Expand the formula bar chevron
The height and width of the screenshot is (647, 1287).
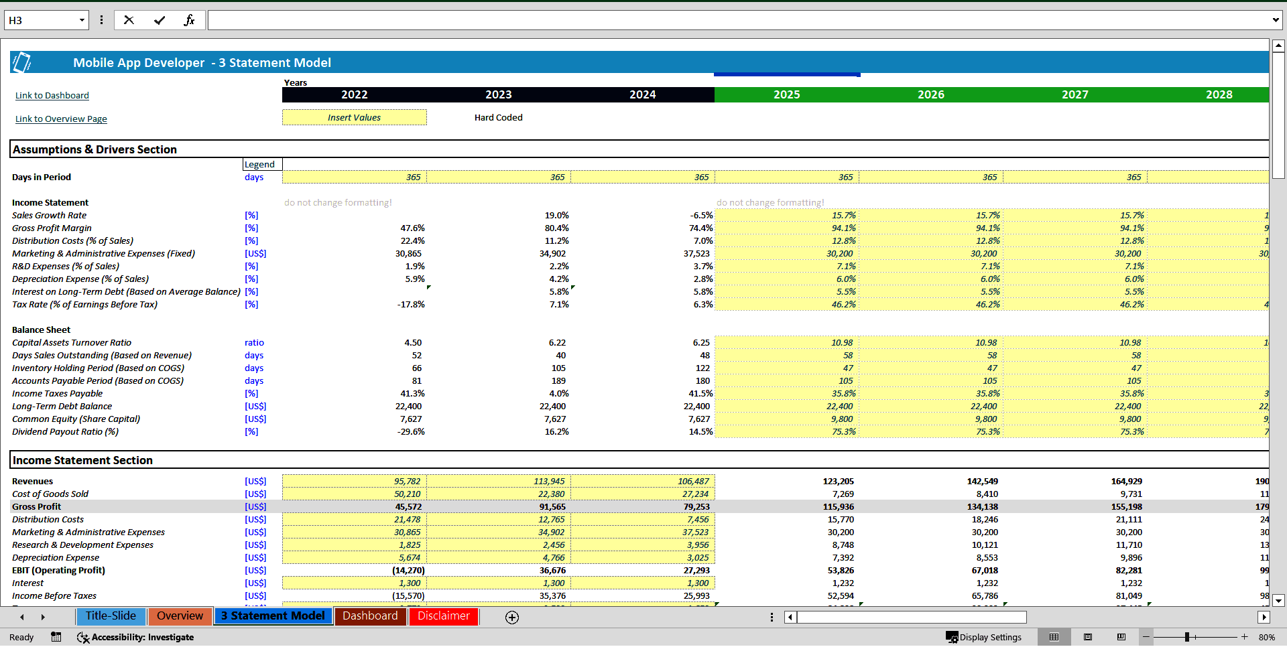click(1276, 20)
